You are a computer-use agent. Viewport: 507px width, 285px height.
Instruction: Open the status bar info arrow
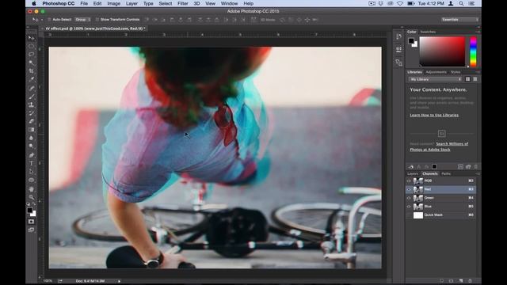(x=120, y=281)
